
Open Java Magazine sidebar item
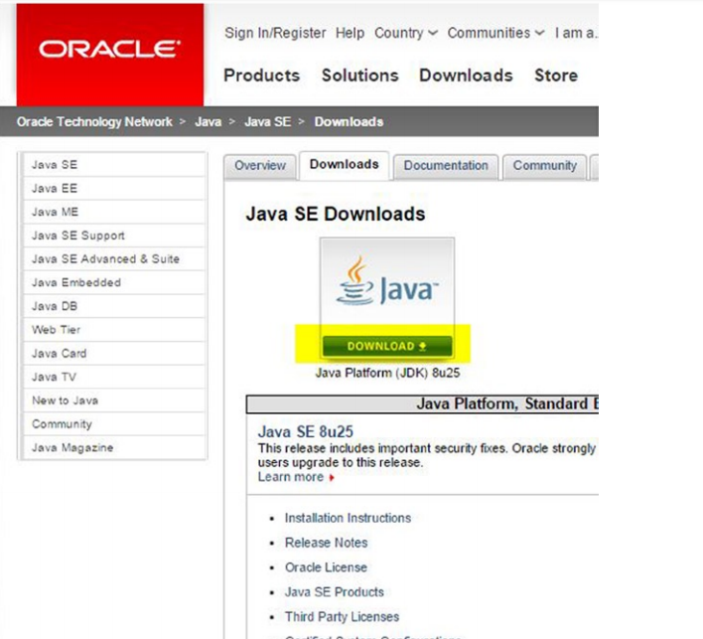tap(114, 448)
